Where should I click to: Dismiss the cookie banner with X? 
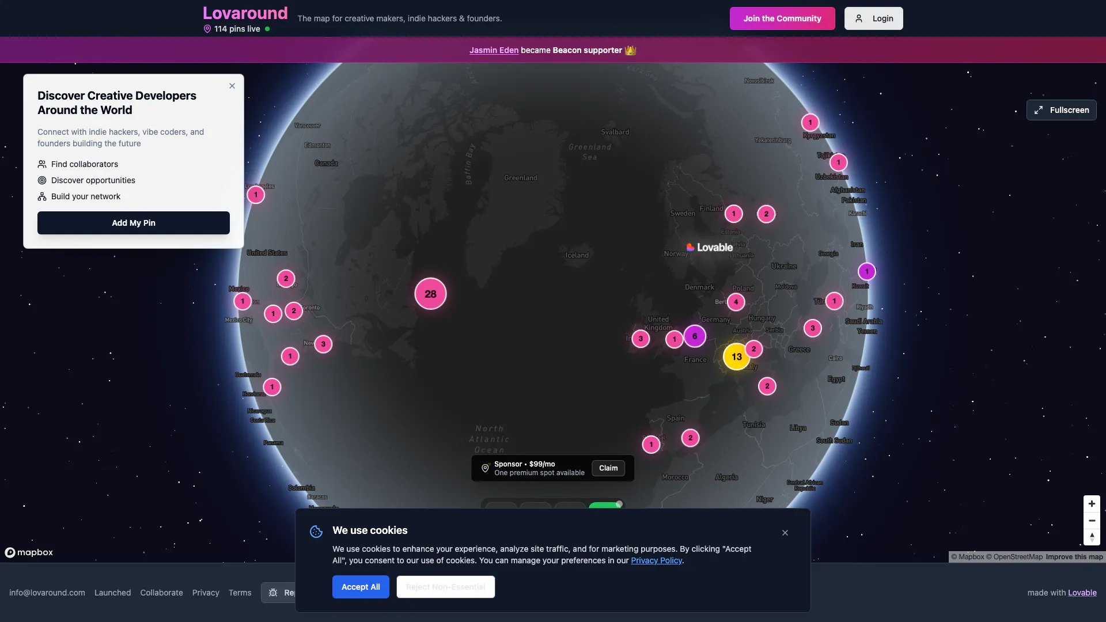[x=785, y=533]
